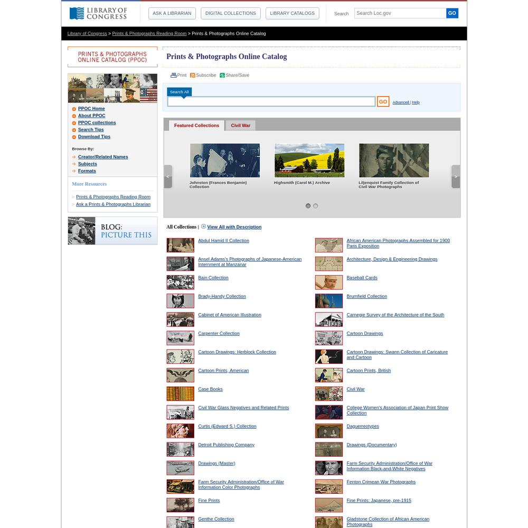Open Liljenquist Family Collection featured image
Image resolution: width=528 pixels, height=528 pixels.
pos(394,161)
